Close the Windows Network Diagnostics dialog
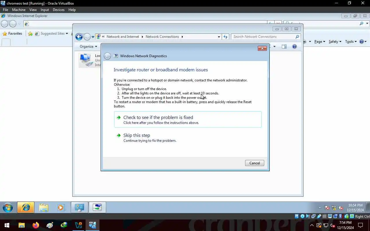 (262, 48)
